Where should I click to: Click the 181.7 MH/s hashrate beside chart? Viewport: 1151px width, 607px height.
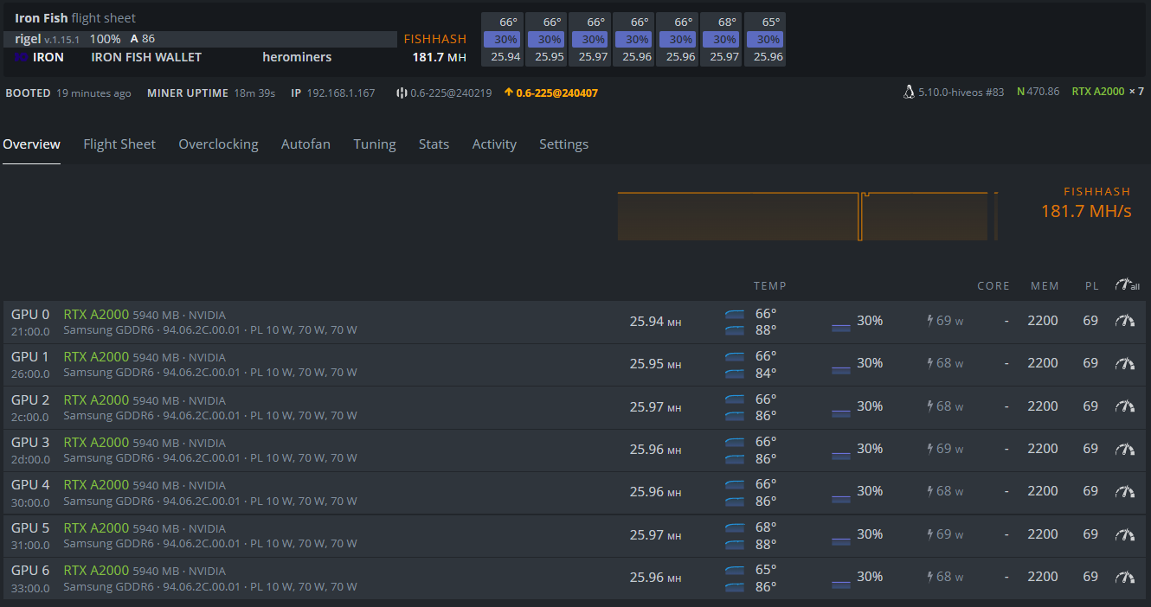tap(1085, 211)
